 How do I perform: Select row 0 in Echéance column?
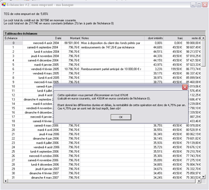[13, 43]
